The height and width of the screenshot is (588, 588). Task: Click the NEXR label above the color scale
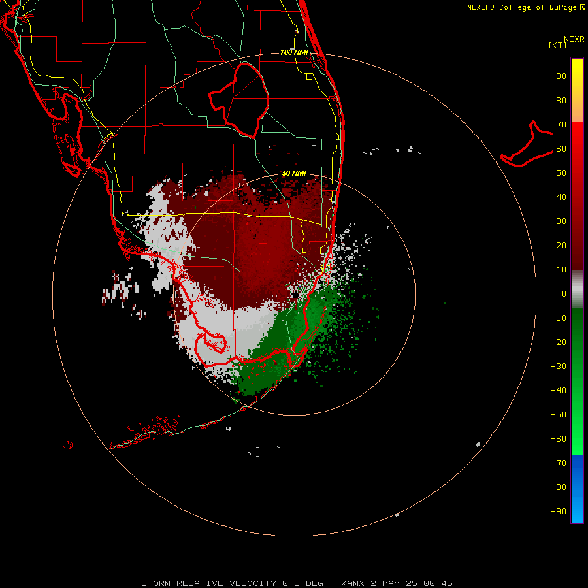click(x=574, y=39)
